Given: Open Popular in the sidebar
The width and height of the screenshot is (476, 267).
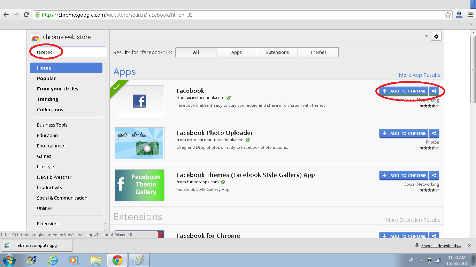Looking at the screenshot, I should click(x=46, y=78).
